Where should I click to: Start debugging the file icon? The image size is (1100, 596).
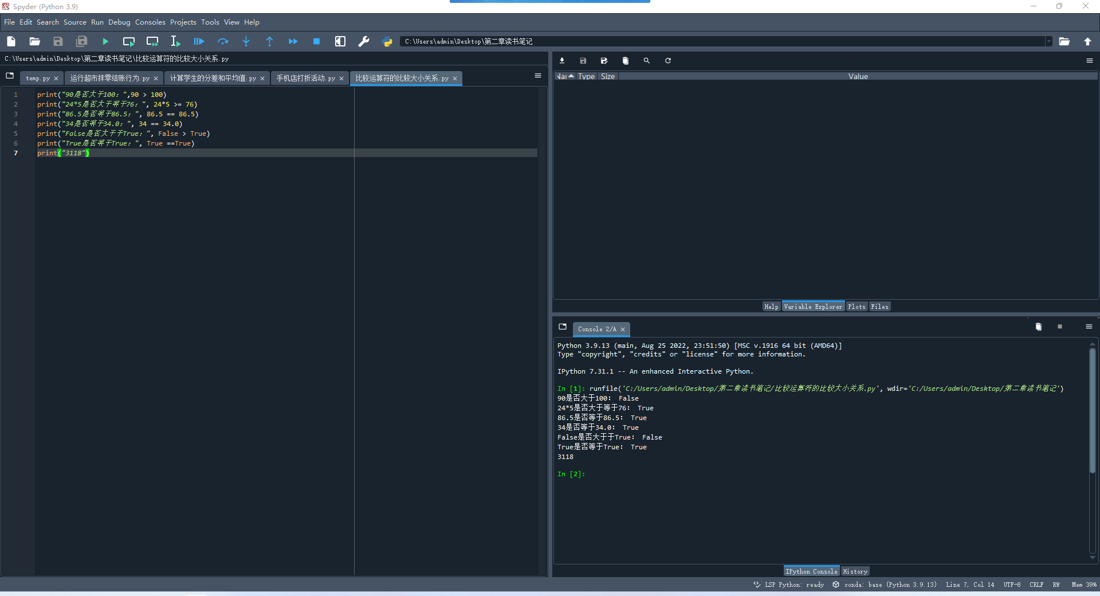coord(199,41)
